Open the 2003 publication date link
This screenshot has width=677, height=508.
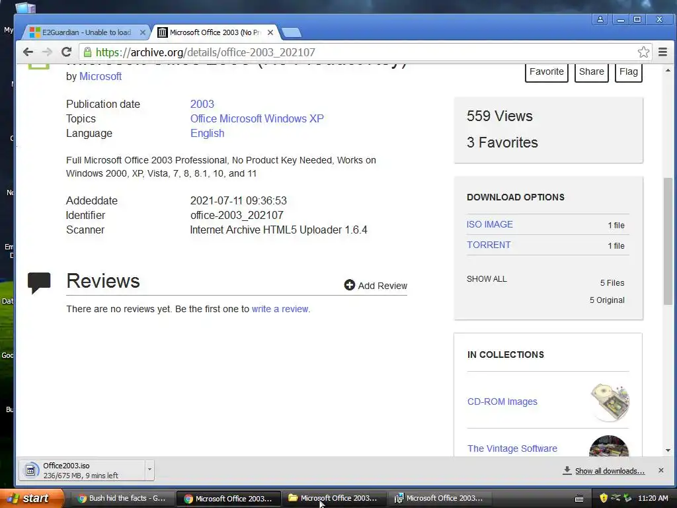point(202,104)
